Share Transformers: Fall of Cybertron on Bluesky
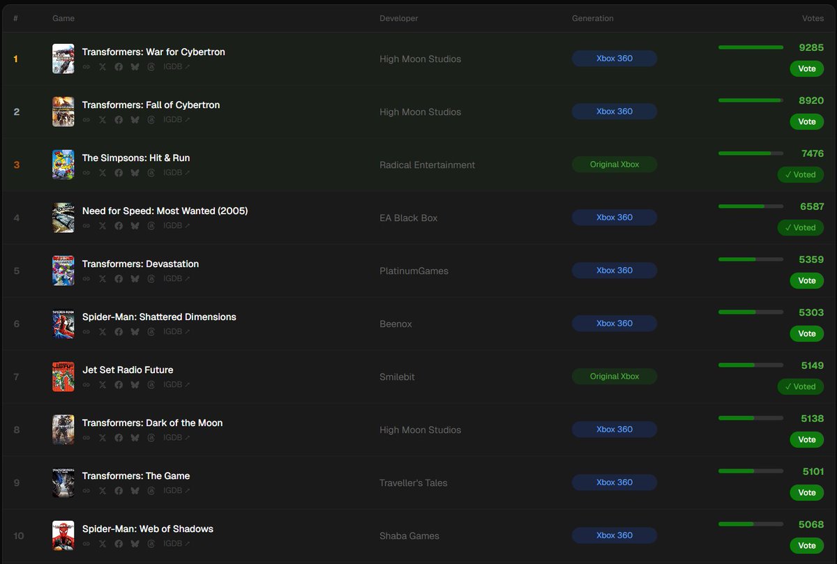Screen dimensions: 837x564 click(135, 120)
